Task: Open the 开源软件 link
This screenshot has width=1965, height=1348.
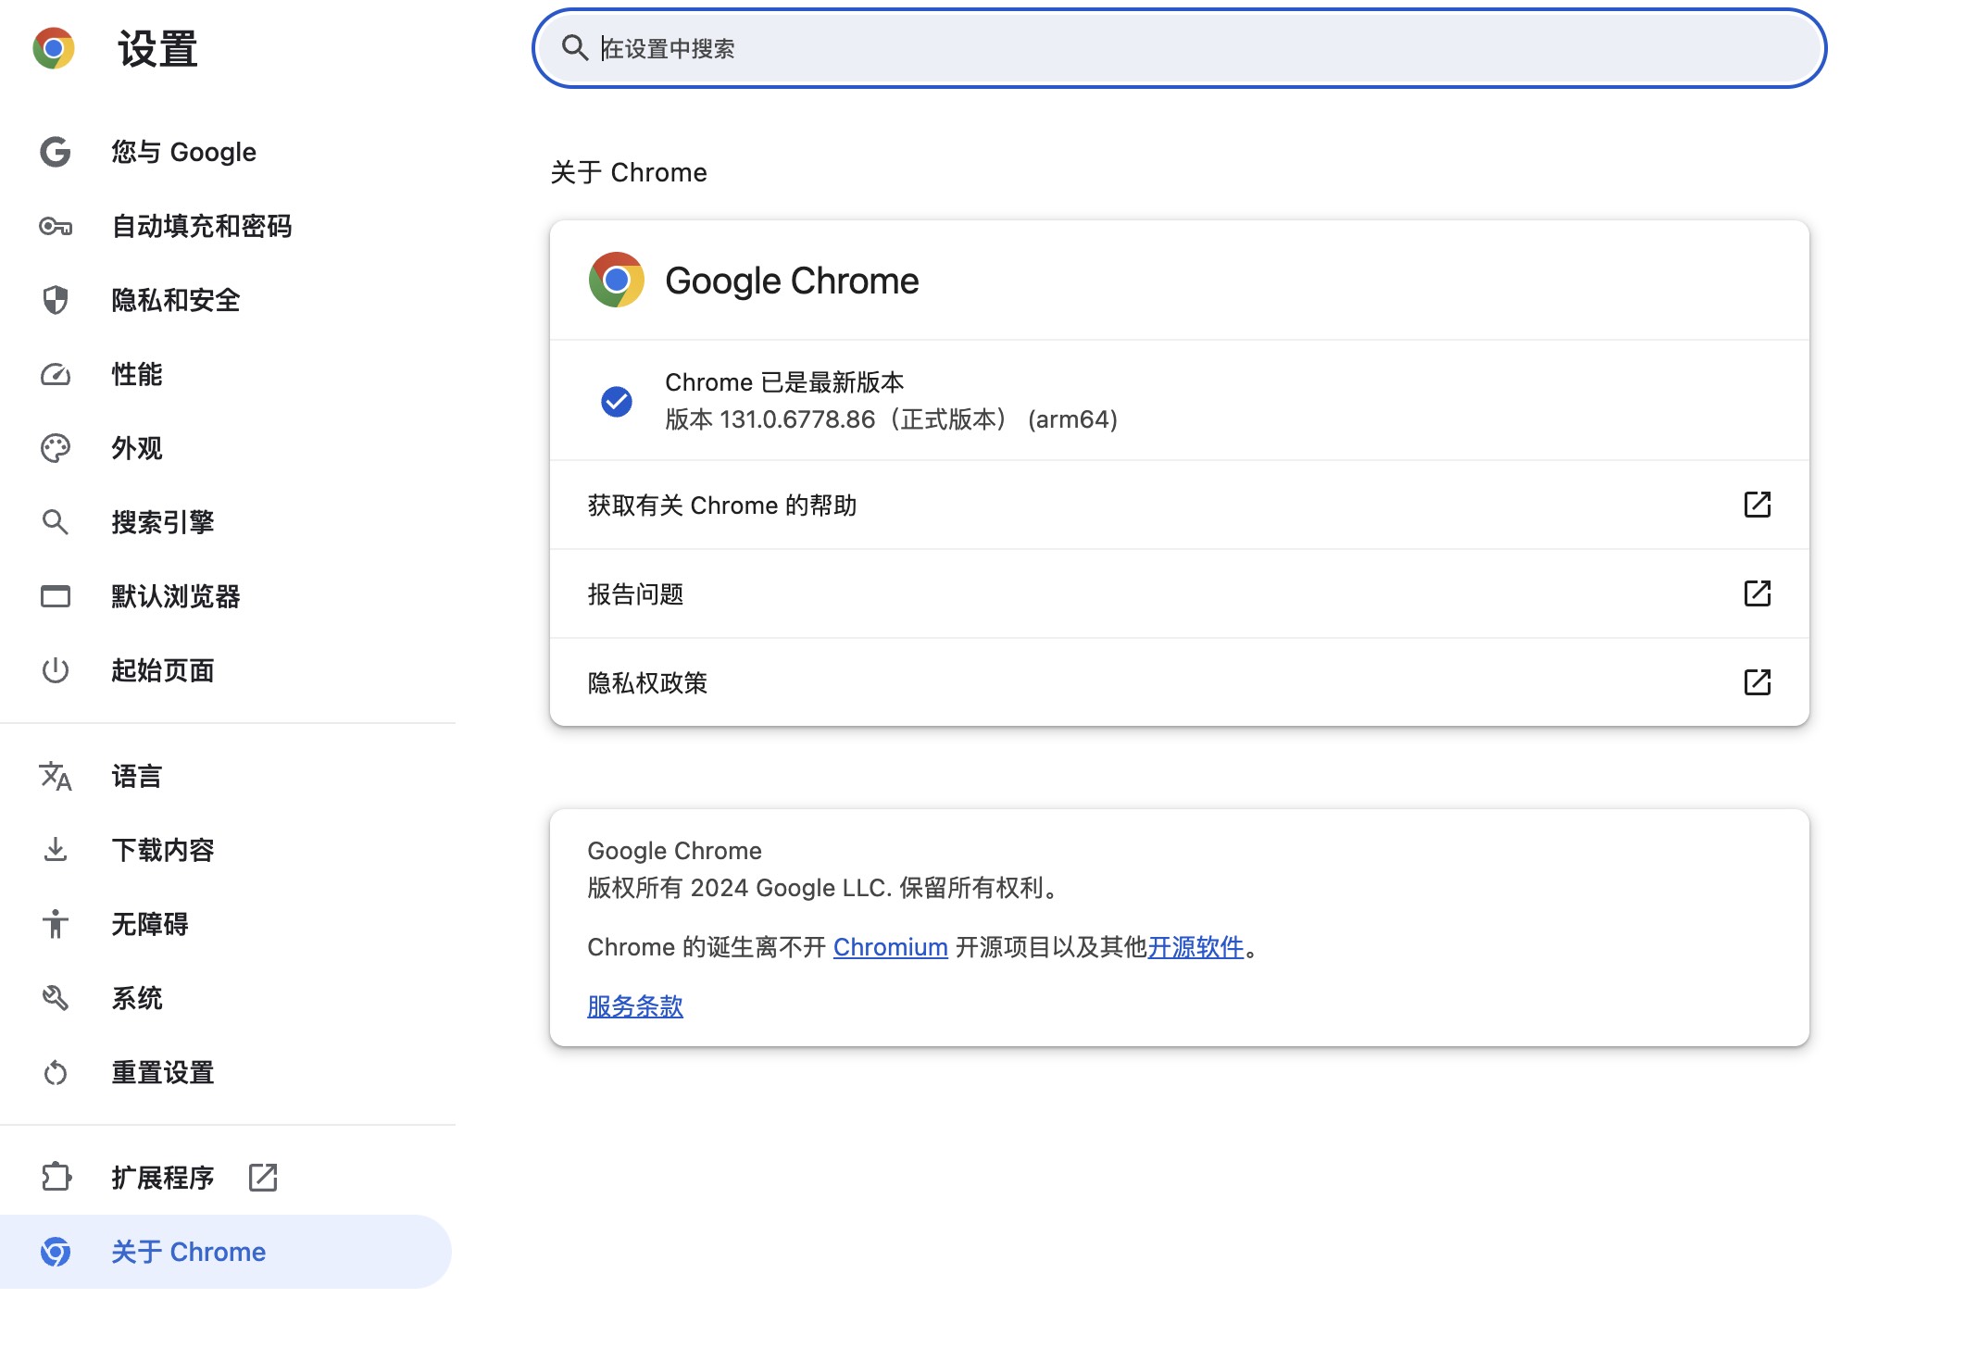Action: (x=1195, y=947)
